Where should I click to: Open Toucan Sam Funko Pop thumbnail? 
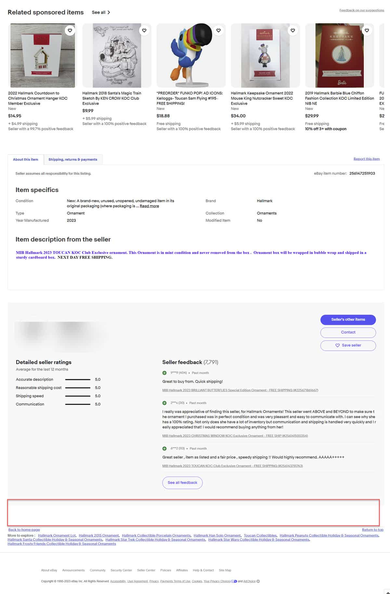(x=191, y=56)
